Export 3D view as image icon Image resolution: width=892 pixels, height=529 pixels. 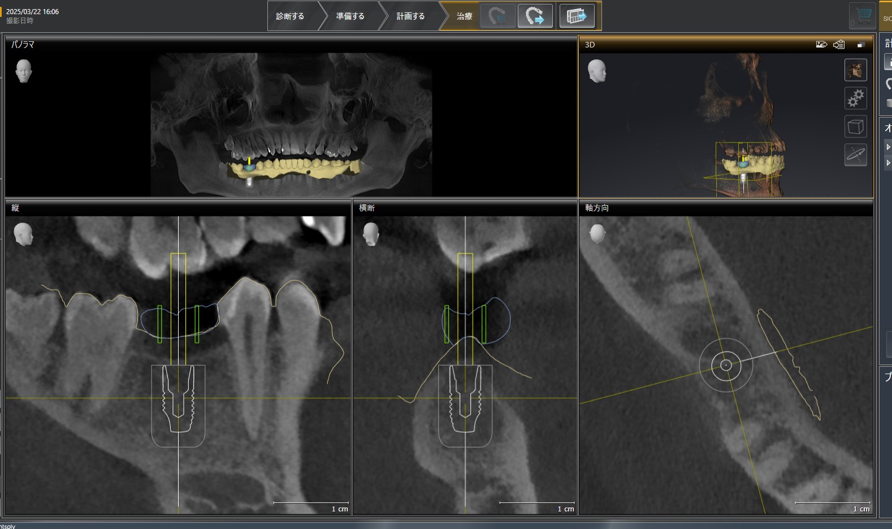point(821,45)
